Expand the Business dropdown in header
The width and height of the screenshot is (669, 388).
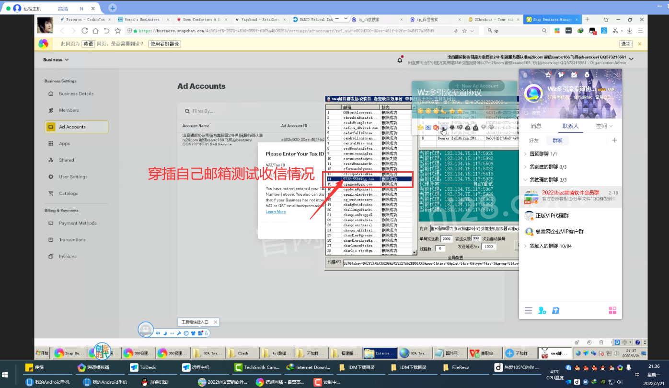pyautogui.click(x=56, y=60)
